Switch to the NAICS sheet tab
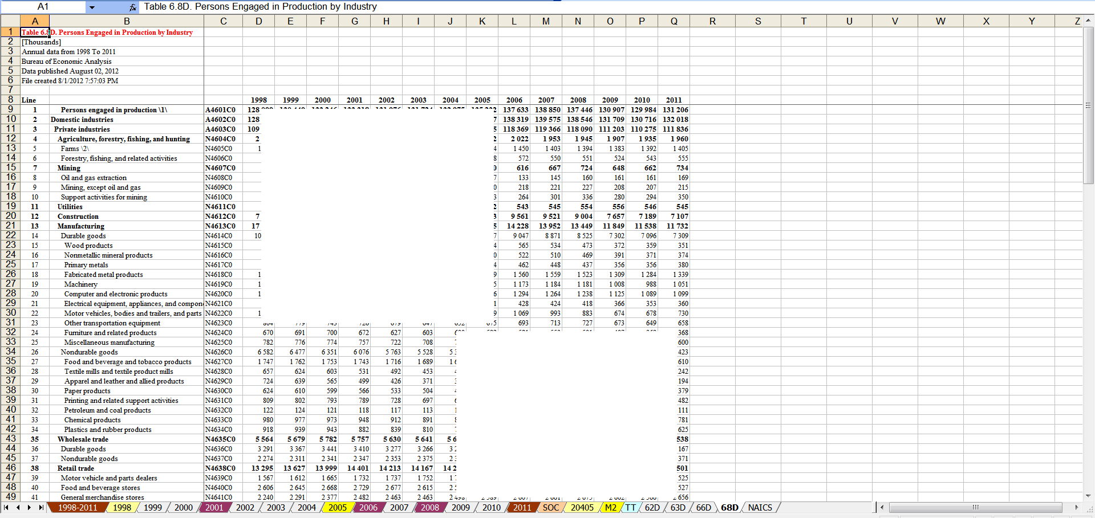This screenshot has height=518, width=1095. [760, 507]
